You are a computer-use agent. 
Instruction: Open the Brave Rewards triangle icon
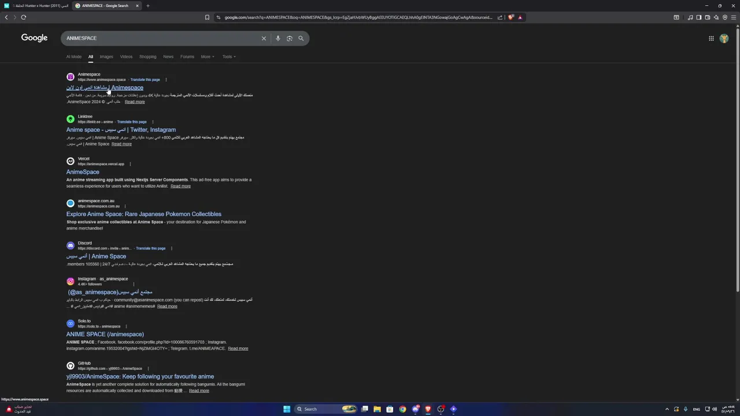tap(520, 17)
